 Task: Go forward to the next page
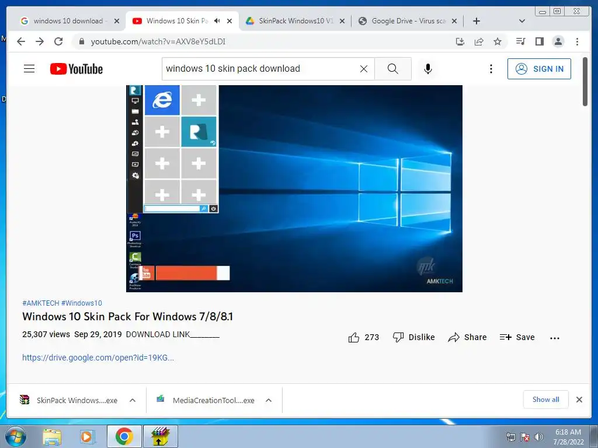pyautogui.click(x=40, y=41)
